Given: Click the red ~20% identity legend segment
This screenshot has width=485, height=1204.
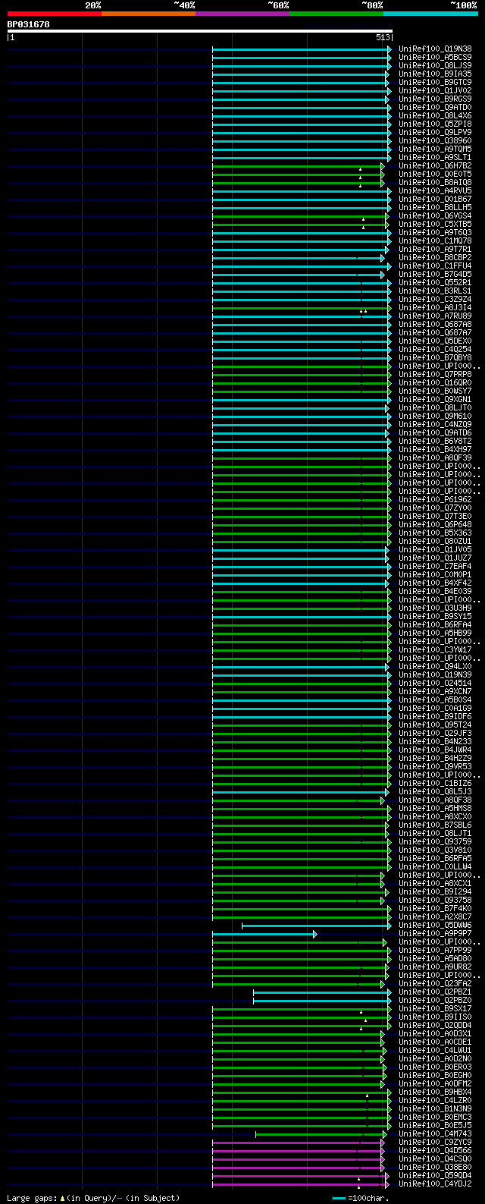Looking at the screenshot, I should [x=54, y=13].
